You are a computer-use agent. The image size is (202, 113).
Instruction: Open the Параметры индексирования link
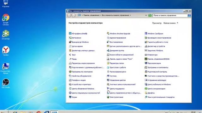(83, 63)
